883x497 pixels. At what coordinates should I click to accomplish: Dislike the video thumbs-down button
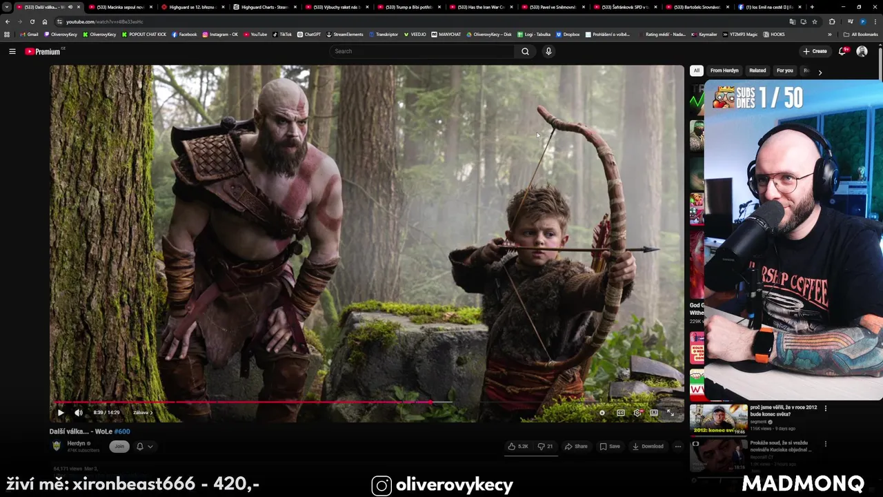545,447
